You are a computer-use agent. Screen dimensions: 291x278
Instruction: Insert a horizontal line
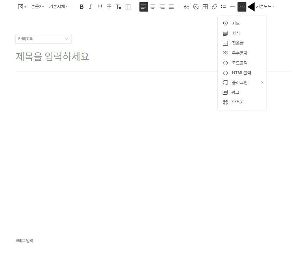pyautogui.click(x=232, y=7)
